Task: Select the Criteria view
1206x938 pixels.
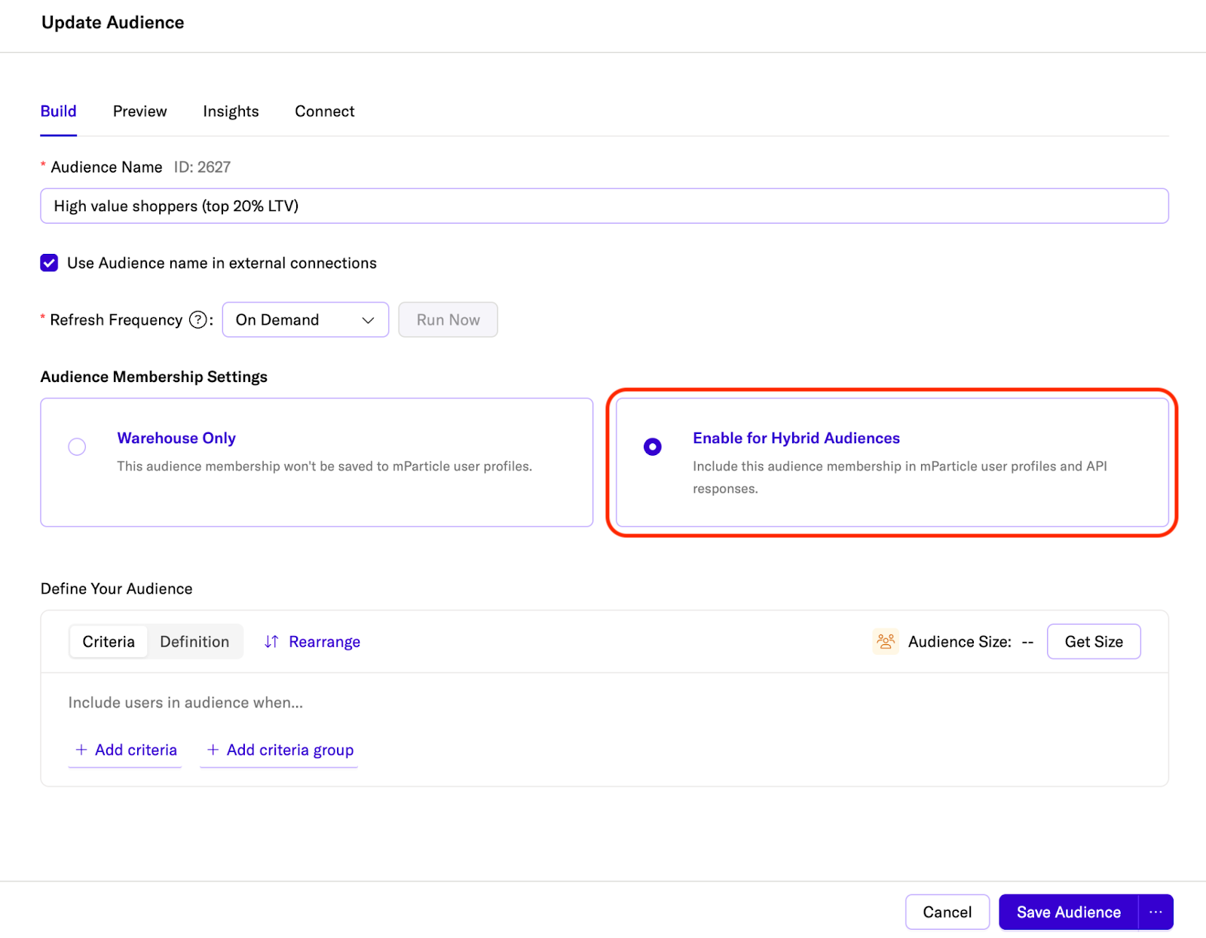Action: coord(108,641)
